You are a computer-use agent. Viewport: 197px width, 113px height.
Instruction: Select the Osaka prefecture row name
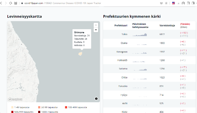(124, 43)
